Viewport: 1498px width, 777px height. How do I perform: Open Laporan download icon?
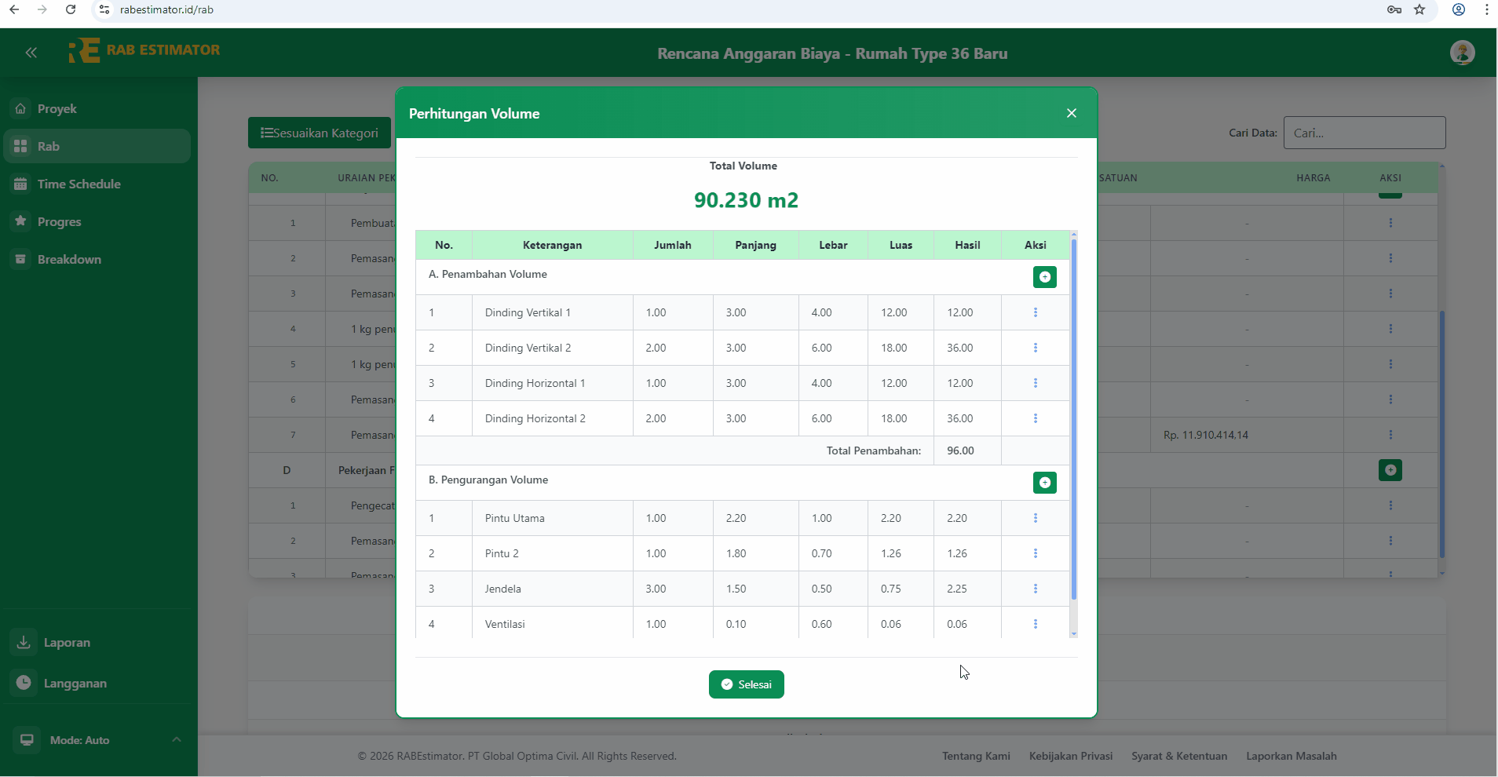coord(24,642)
